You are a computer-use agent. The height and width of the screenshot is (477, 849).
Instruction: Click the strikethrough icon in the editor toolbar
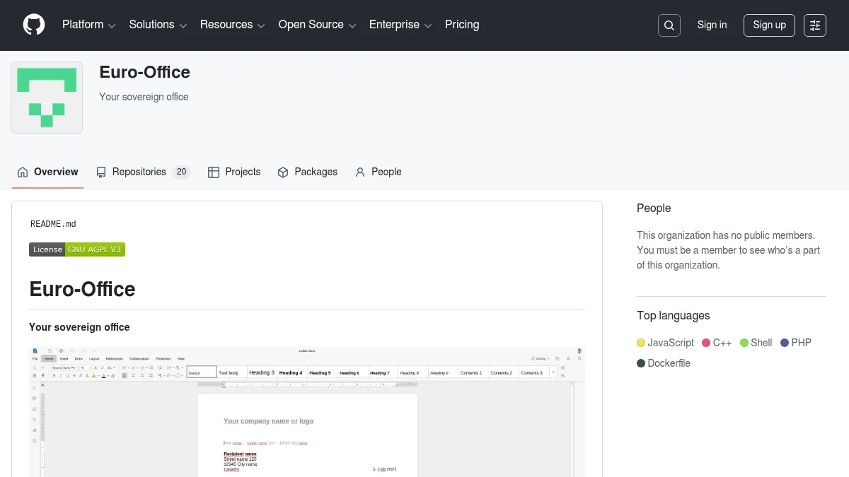pyautogui.click(x=73, y=376)
